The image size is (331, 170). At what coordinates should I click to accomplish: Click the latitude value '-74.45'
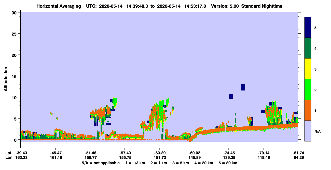click(x=229, y=153)
